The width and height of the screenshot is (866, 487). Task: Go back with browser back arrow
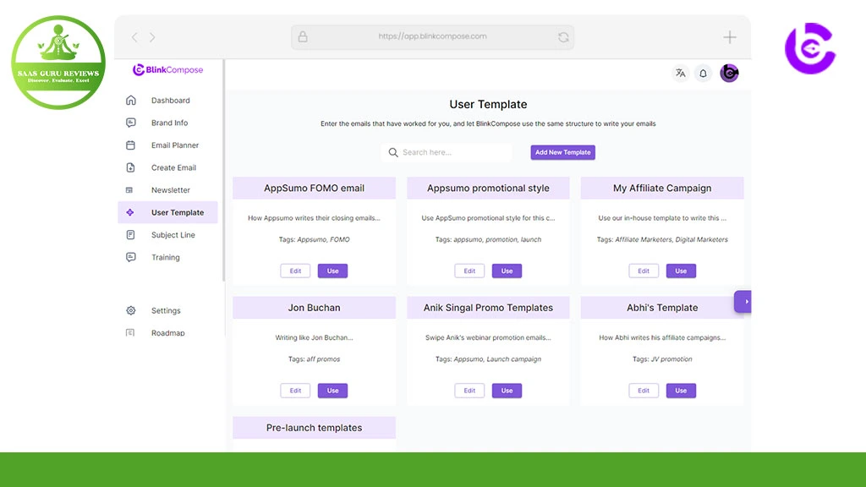tap(134, 37)
